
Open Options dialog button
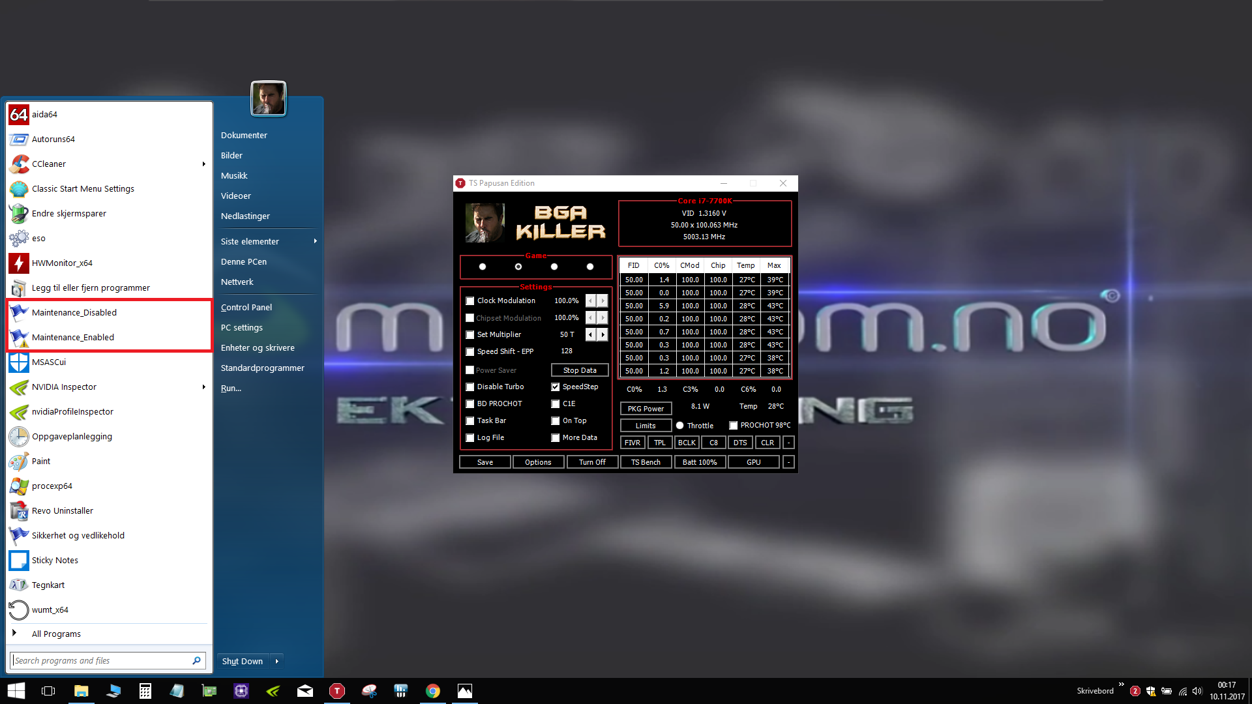click(x=538, y=462)
